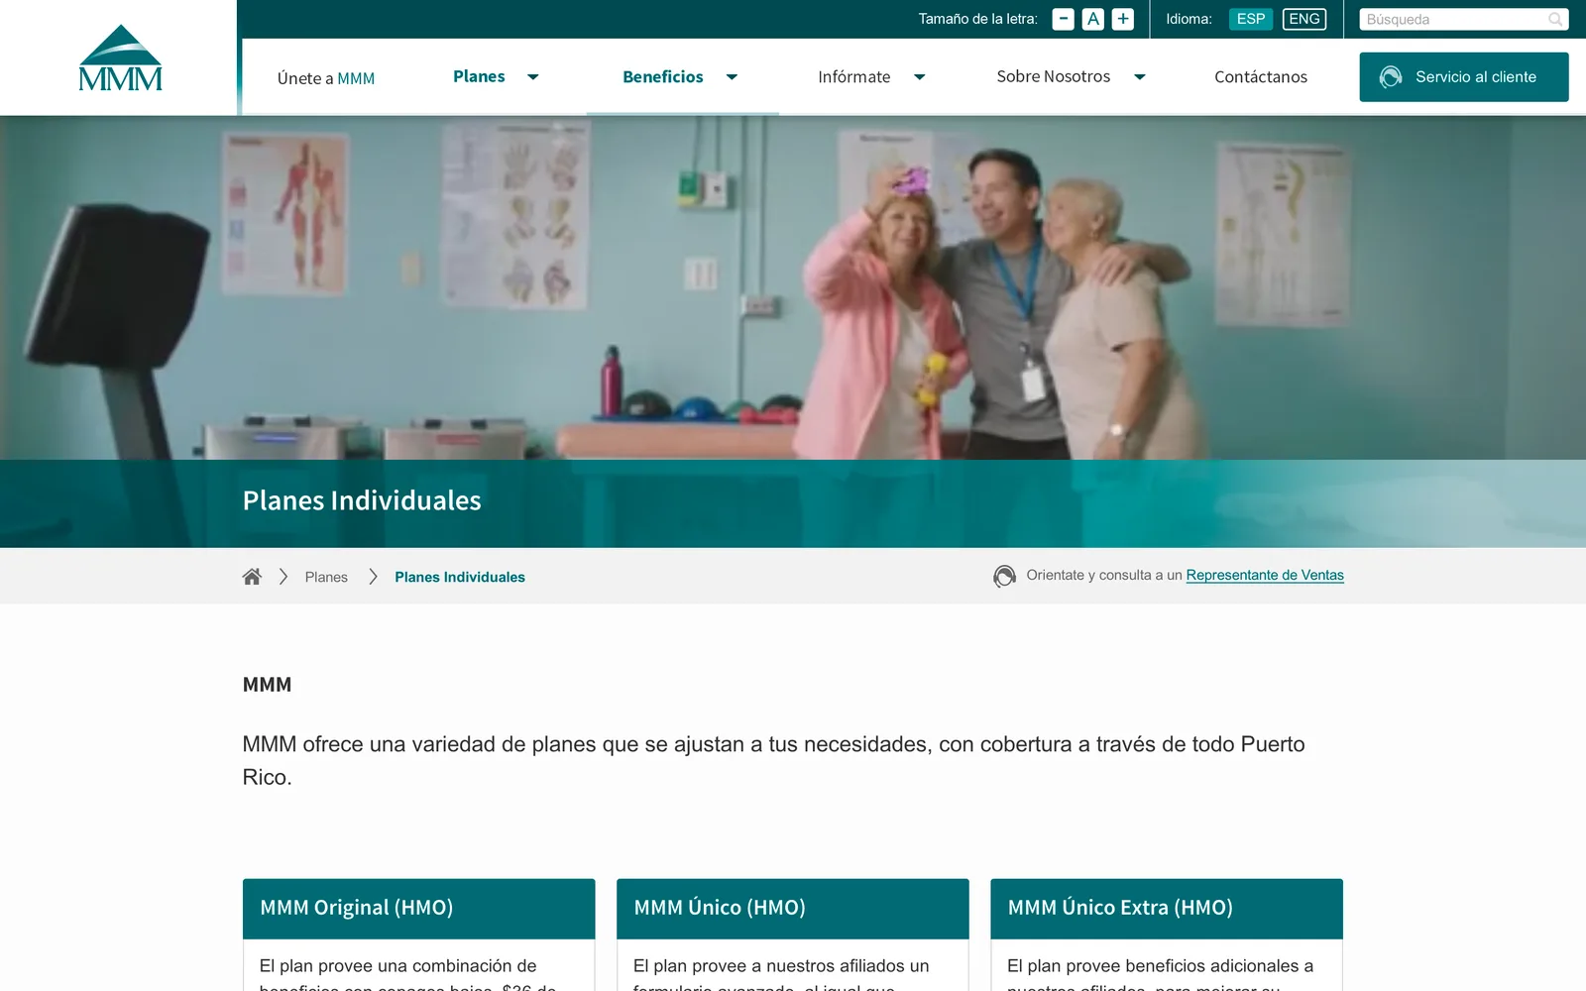Open the Infórmate menu label

(853, 76)
